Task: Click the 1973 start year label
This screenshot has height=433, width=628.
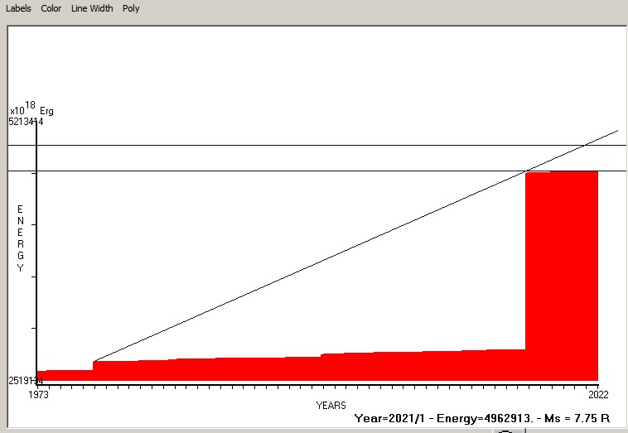Action: pyautogui.click(x=39, y=395)
